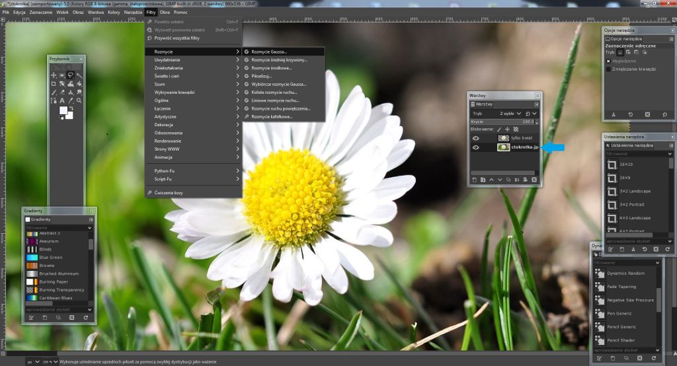Select the eraser tool
The width and height of the screenshot is (677, 366).
coord(61,92)
